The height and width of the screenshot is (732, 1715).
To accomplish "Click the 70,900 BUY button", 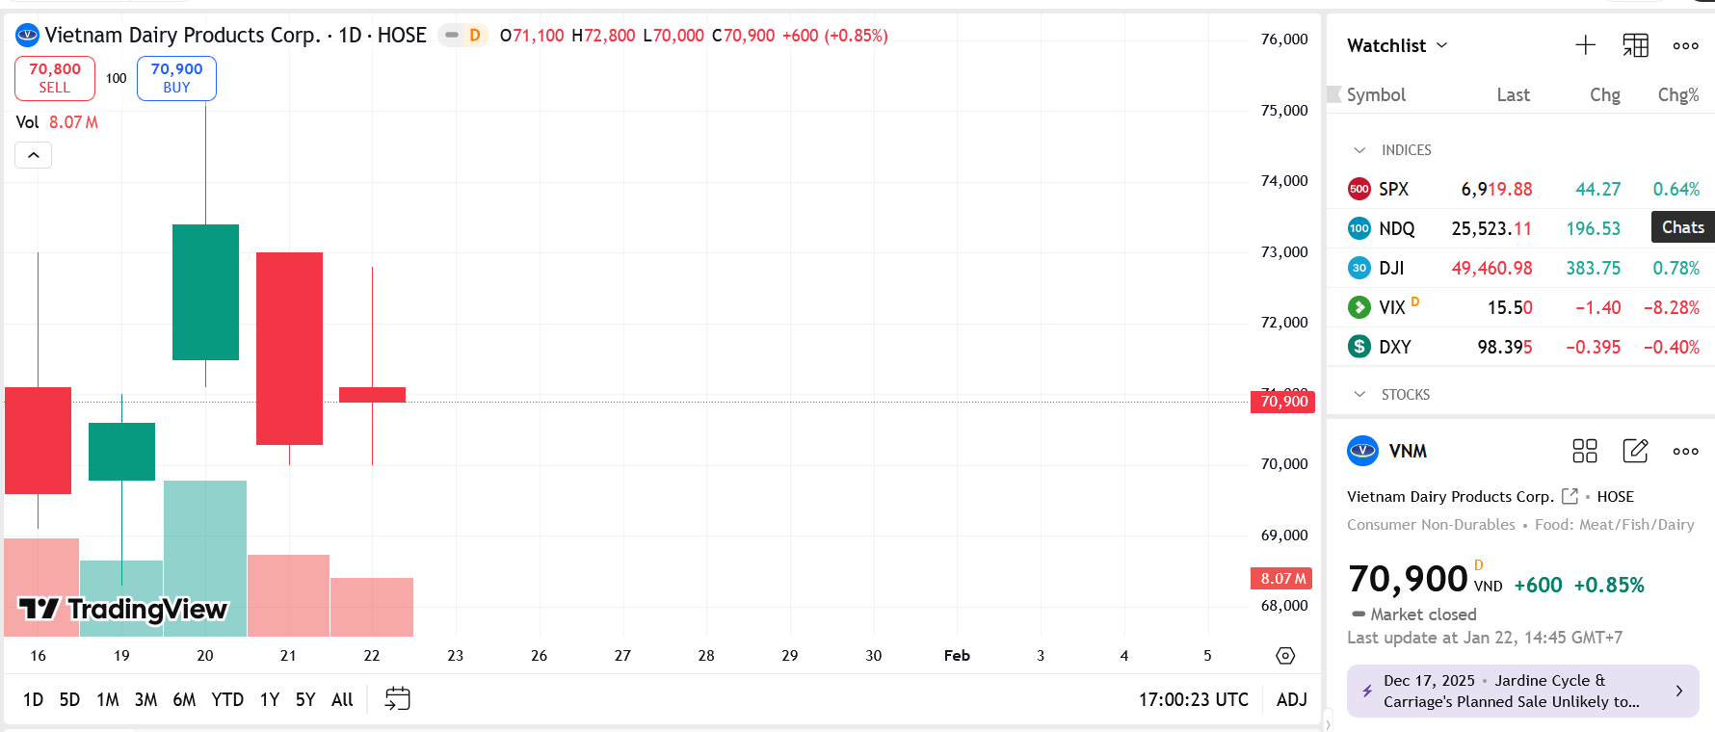I will pos(176,78).
